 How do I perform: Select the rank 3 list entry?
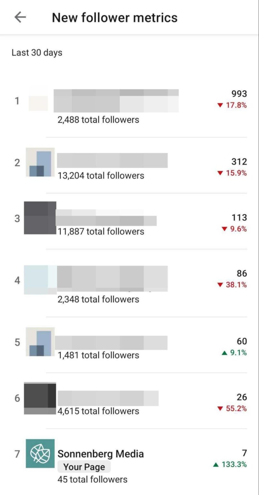pyautogui.click(x=129, y=218)
